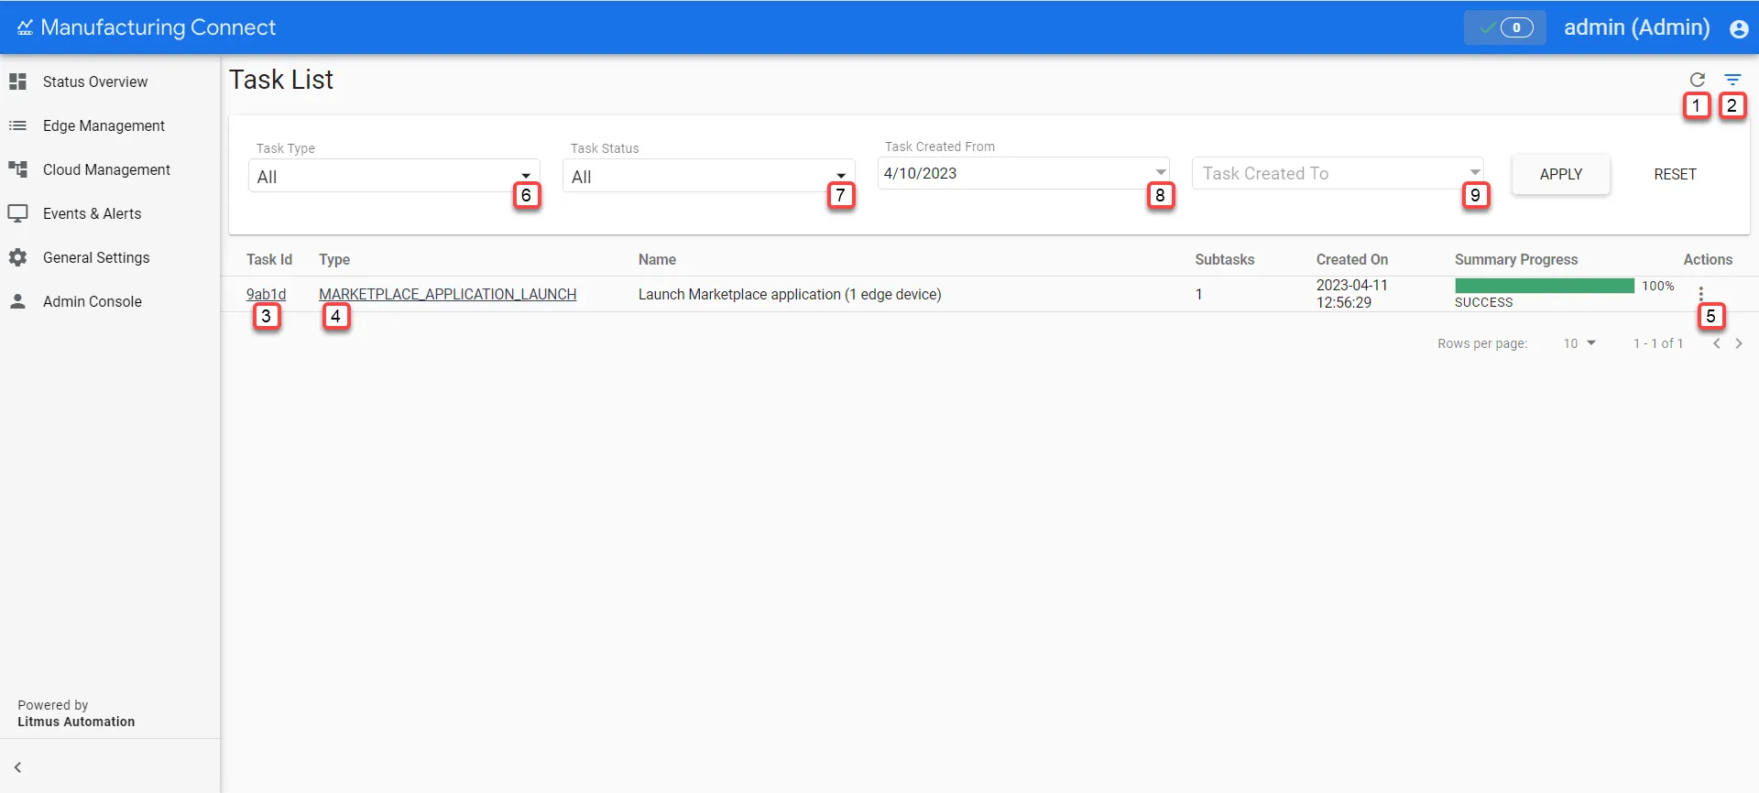Screen dimensions: 1759x793
Task: Click the Task Id column header
Action: click(x=269, y=259)
